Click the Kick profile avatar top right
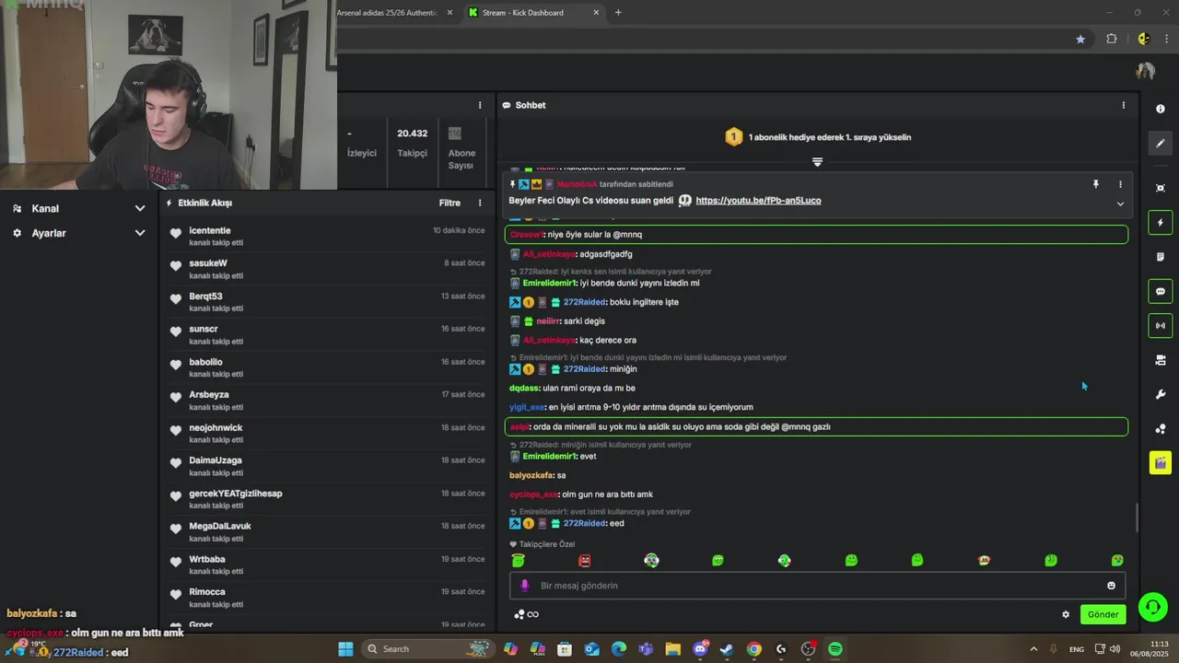The image size is (1179, 663). 1145,72
